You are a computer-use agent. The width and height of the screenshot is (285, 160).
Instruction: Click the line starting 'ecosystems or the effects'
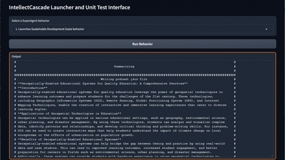[75, 135]
